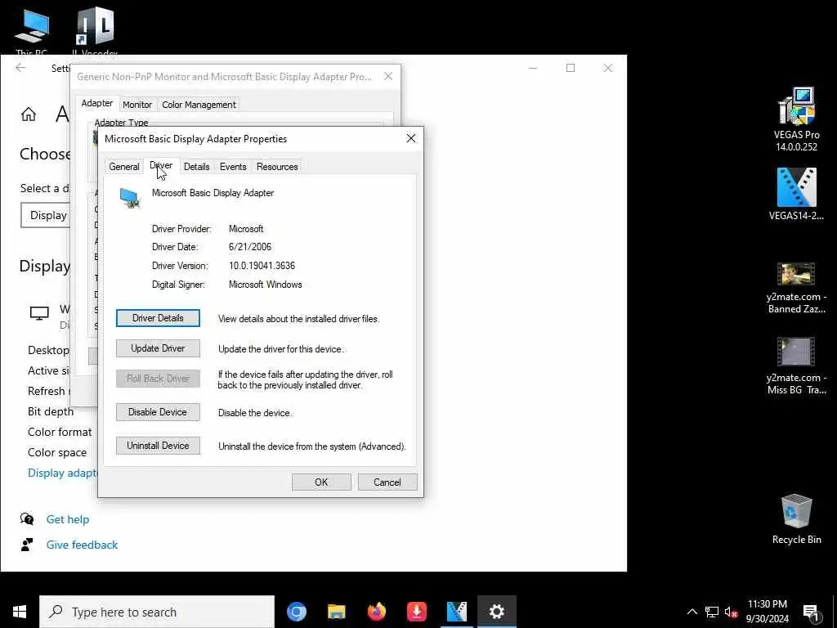Open the Color Management tab

pos(199,105)
